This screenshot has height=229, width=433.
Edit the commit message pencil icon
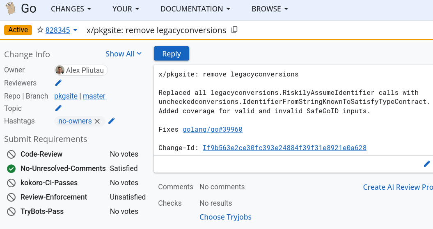(x=427, y=164)
